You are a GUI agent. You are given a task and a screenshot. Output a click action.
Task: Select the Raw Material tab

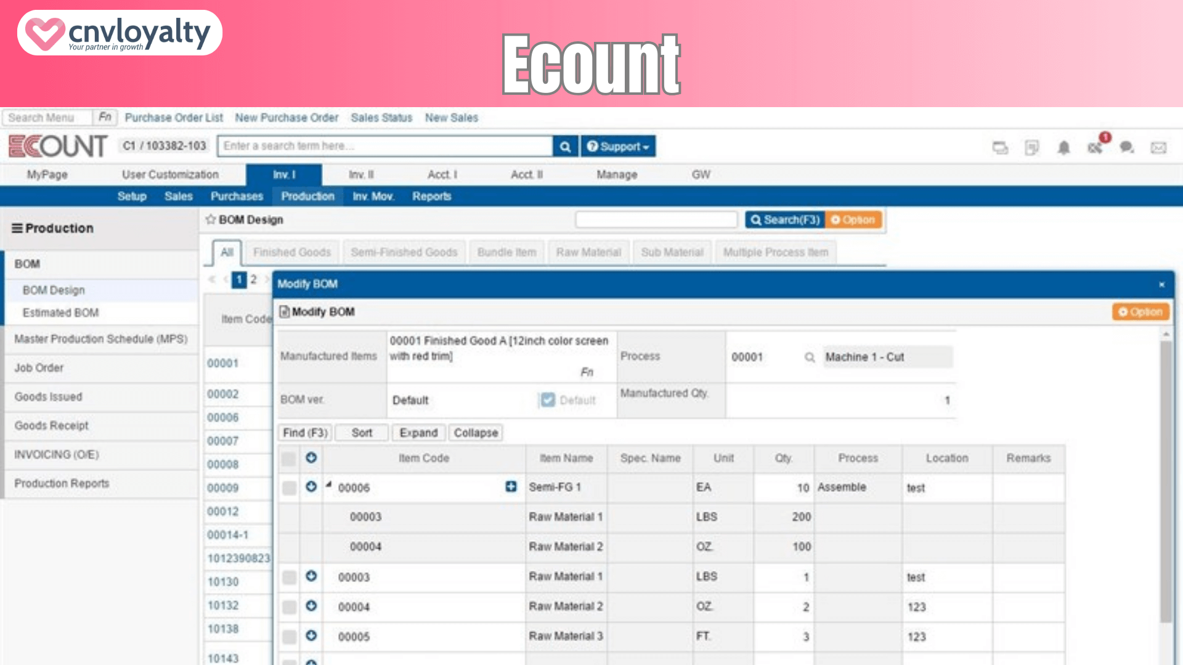coord(588,252)
